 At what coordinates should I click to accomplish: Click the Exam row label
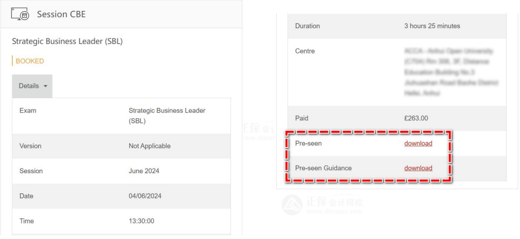click(x=28, y=111)
